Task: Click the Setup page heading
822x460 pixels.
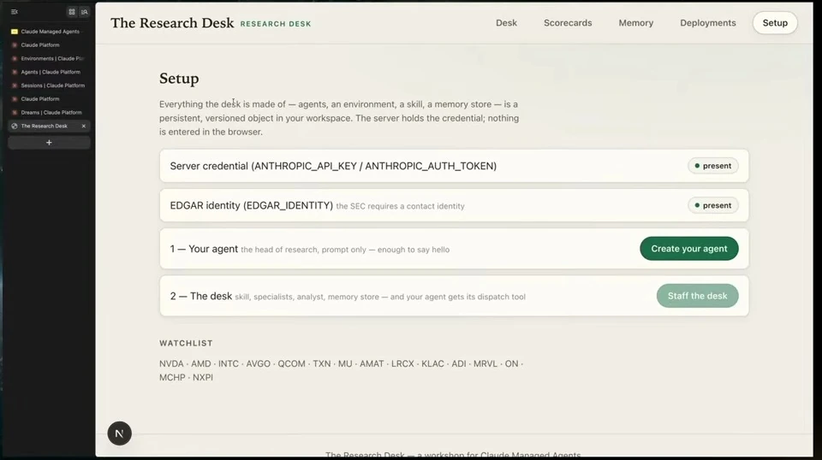Action: (x=179, y=79)
